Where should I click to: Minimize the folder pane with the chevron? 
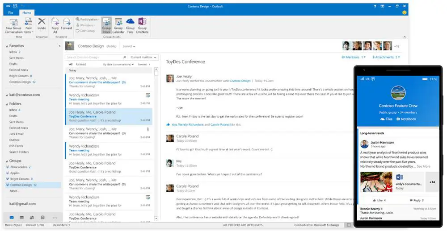pos(59,46)
